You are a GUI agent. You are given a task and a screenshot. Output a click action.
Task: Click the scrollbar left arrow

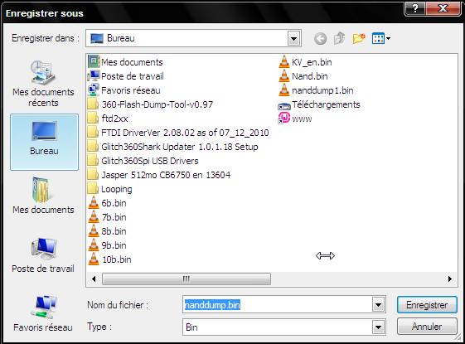(94, 279)
